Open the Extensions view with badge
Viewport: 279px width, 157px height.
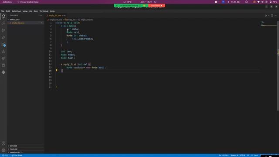[3, 44]
